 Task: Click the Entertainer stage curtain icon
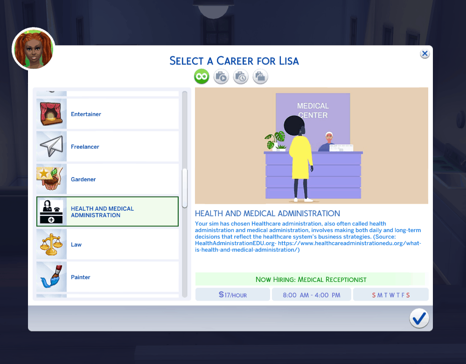pyautogui.click(x=51, y=114)
